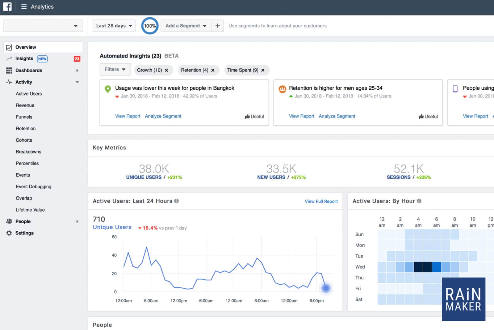Mark the men 25-34 retention insight Useful
Image resolution: width=494 pixels, height=330 pixels.
point(428,116)
